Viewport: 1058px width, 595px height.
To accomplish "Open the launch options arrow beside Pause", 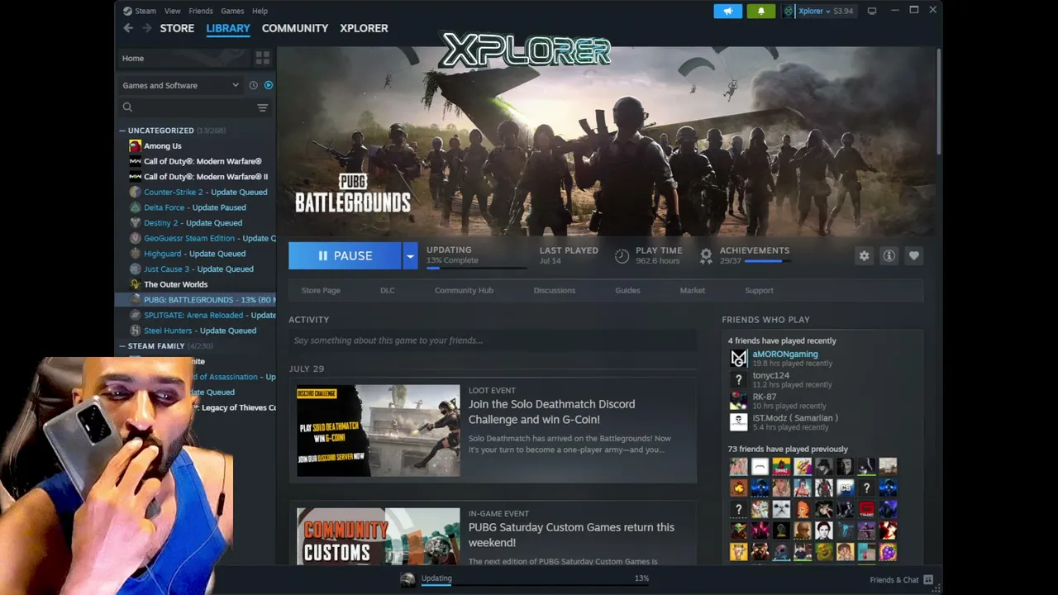I will click(409, 256).
